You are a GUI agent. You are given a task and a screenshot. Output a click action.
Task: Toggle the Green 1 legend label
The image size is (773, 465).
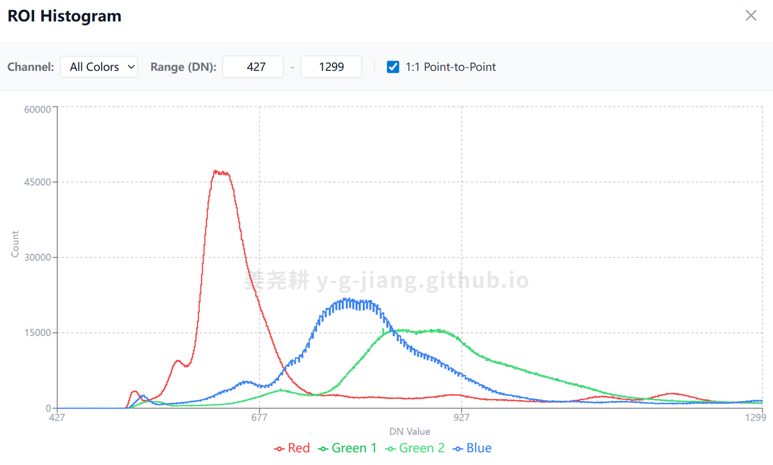(x=354, y=448)
